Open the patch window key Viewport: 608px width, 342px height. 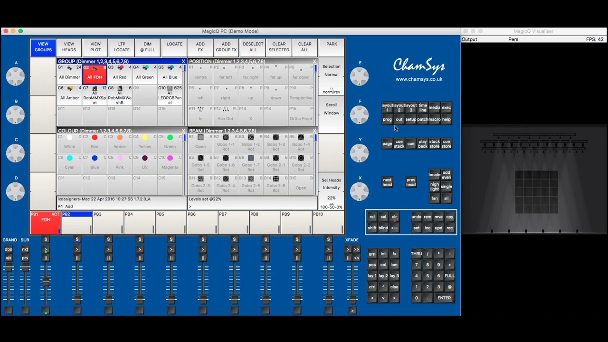pyautogui.click(x=423, y=120)
